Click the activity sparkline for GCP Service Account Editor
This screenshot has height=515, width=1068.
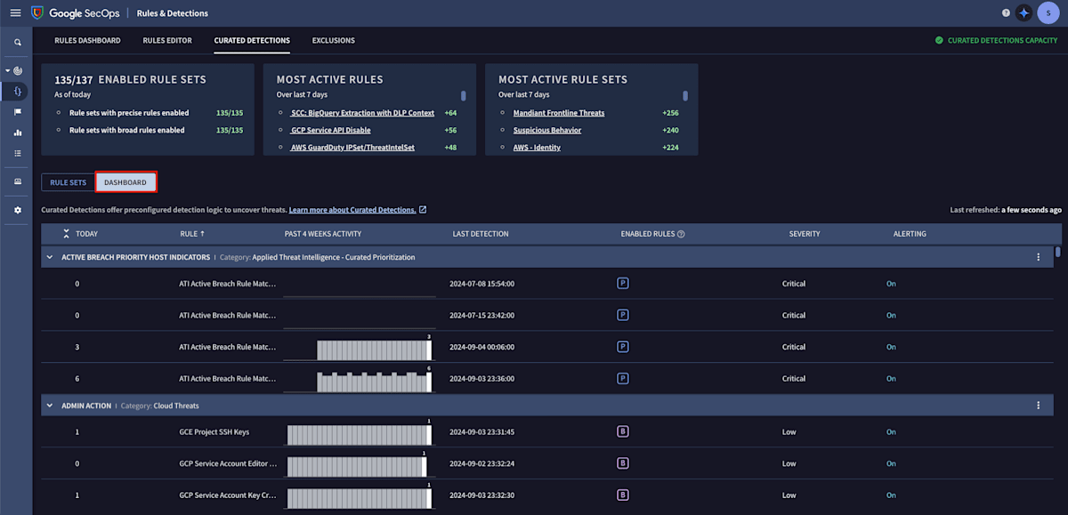click(357, 465)
